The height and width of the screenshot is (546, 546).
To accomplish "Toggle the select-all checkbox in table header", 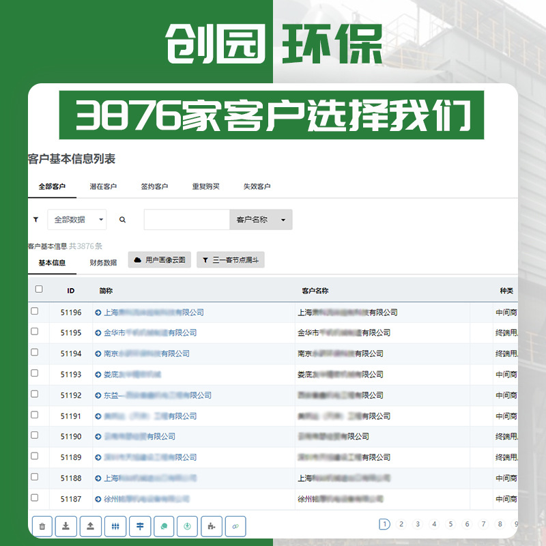I will (x=39, y=289).
